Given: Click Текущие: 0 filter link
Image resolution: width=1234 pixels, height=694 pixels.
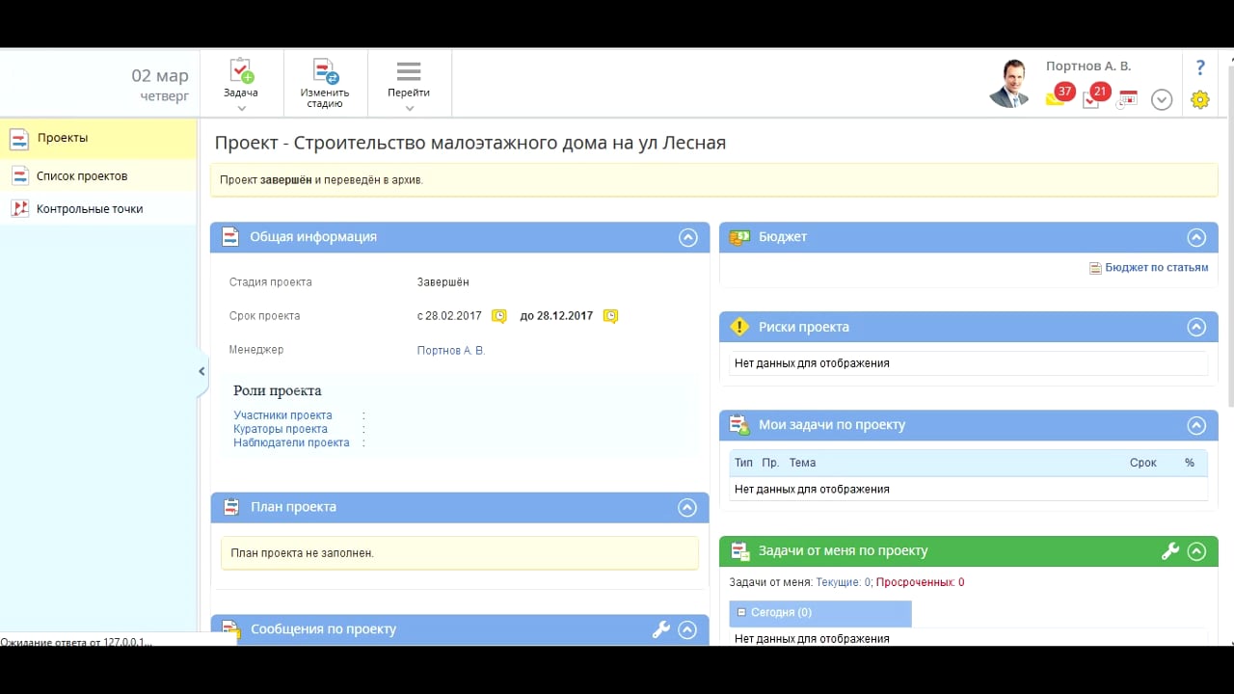Looking at the screenshot, I should tap(844, 582).
